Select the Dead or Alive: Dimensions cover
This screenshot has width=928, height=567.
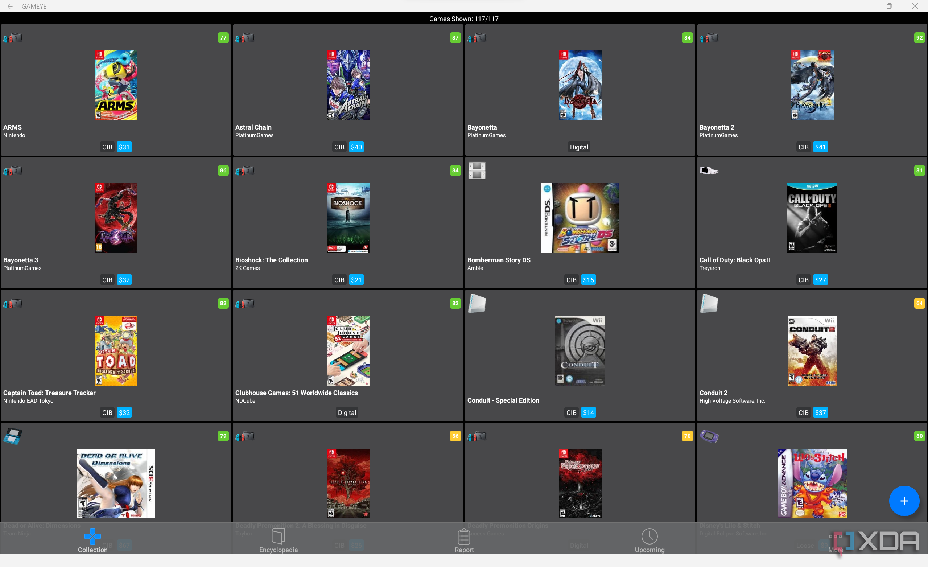116,483
